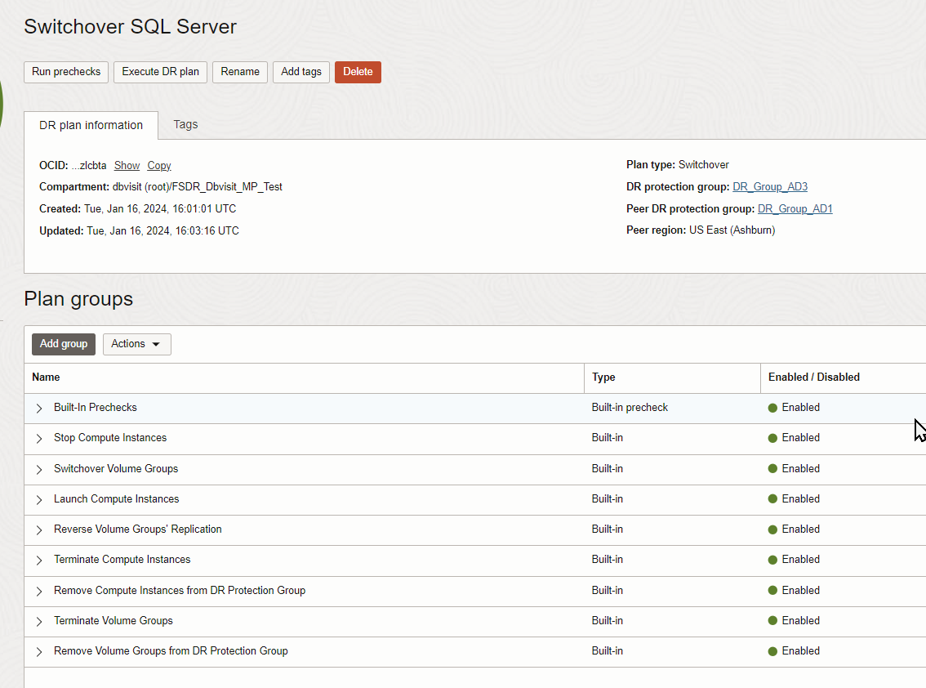This screenshot has width=926, height=688.
Task: Expand the Built-In Prechecks row chevron
Action: (x=39, y=408)
